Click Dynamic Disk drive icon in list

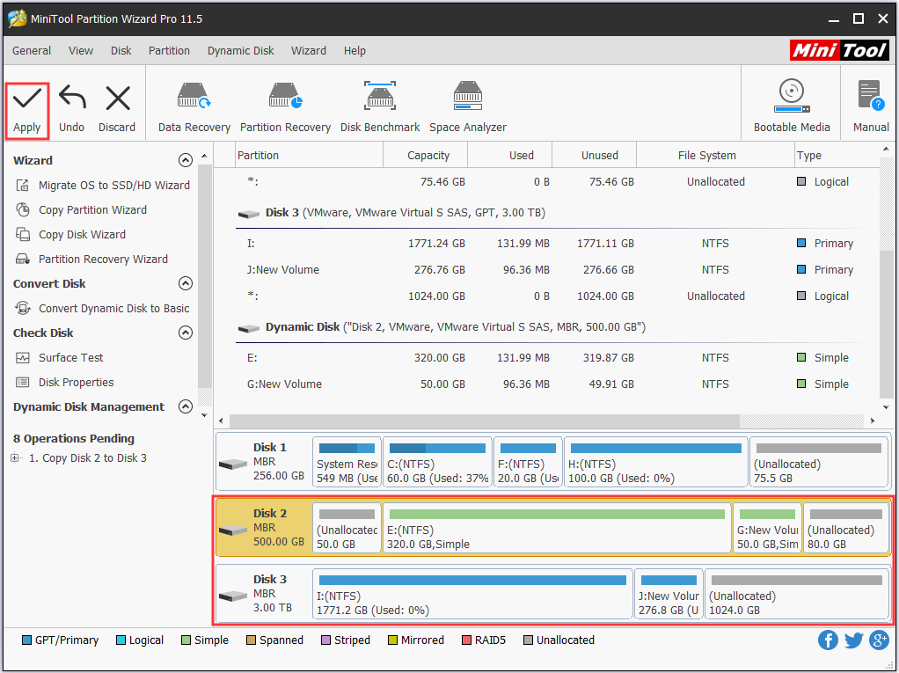[249, 328]
